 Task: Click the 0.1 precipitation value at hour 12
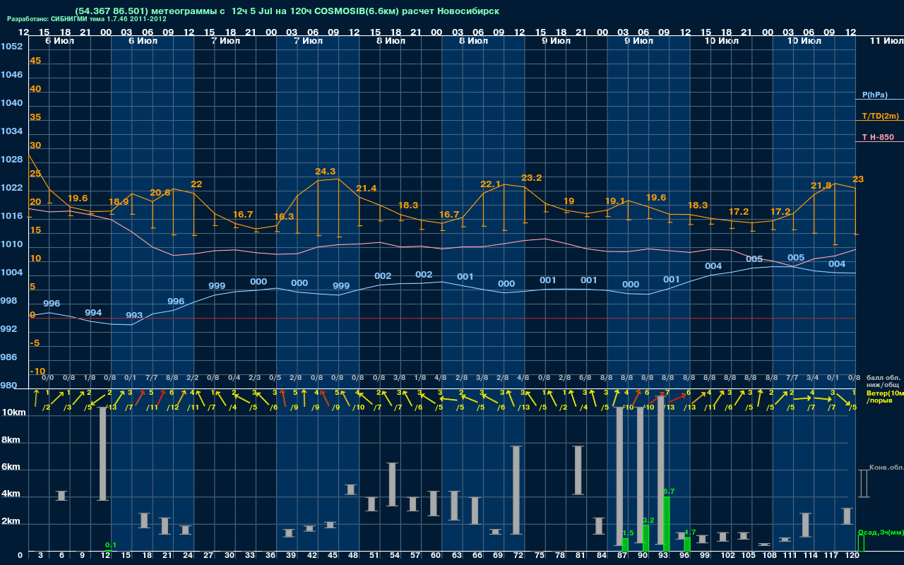point(111,545)
